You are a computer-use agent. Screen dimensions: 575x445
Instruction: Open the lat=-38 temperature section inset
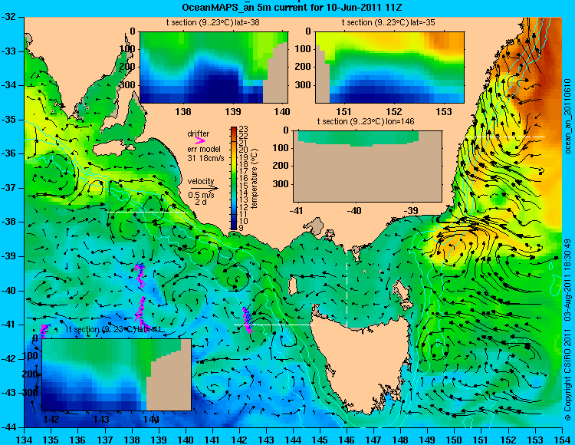214,68
